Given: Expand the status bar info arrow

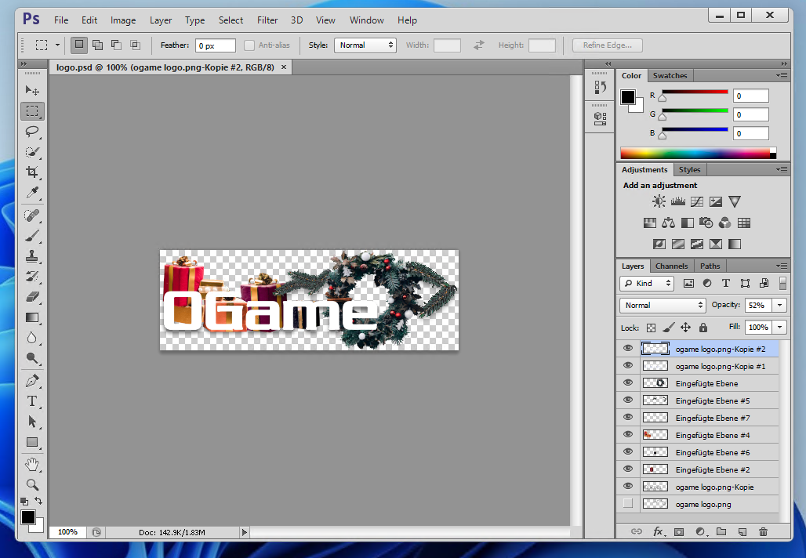Looking at the screenshot, I should pyautogui.click(x=245, y=532).
